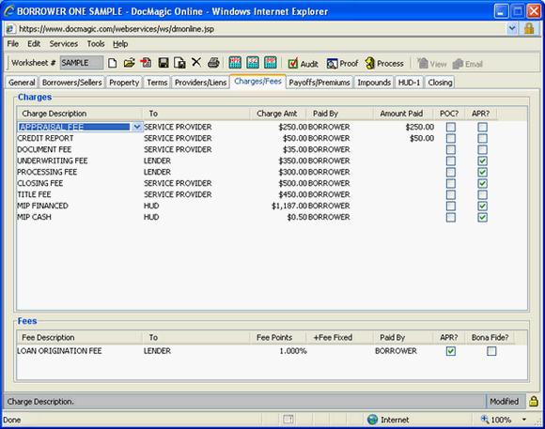The width and height of the screenshot is (545, 429).
Task: Uncheck APR box for Underwriting Fee
Action: point(482,161)
